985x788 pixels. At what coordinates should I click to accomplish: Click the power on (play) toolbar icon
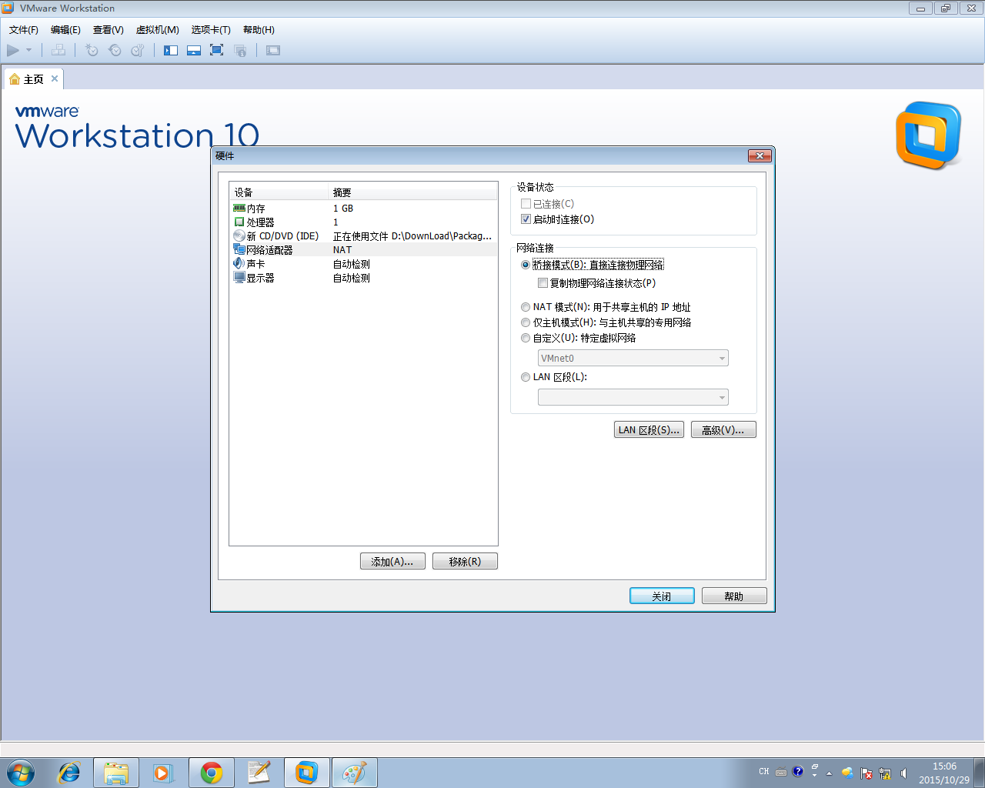pyautogui.click(x=13, y=50)
